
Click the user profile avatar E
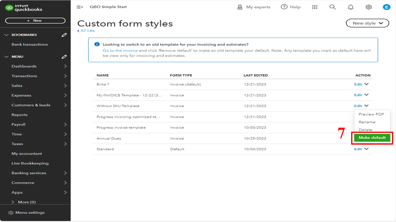[386, 7]
